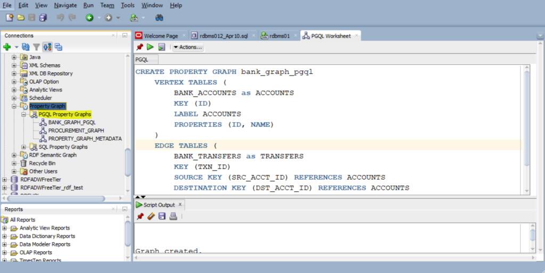Click the Collapse All icon in Connections panel
Viewport: 545px width, 273px height.
click(x=59, y=47)
